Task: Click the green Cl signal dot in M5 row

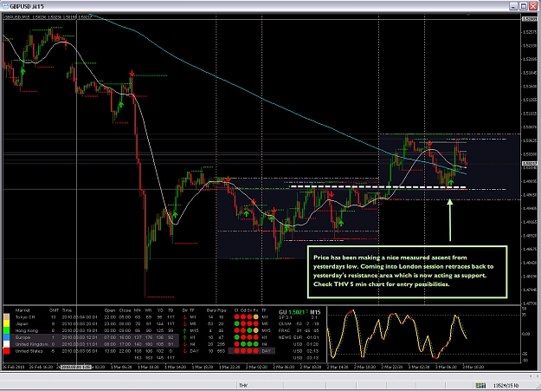Action: (236, 324)
